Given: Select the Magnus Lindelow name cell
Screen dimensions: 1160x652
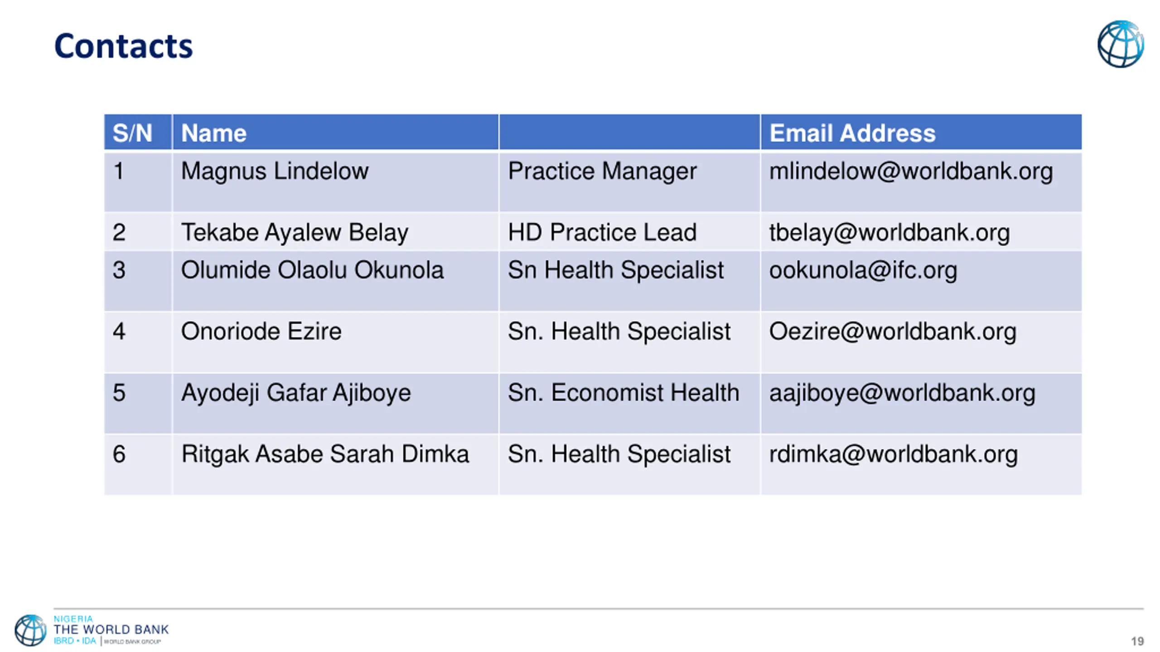Looking at the screenshot, I should tap(275, 172).
